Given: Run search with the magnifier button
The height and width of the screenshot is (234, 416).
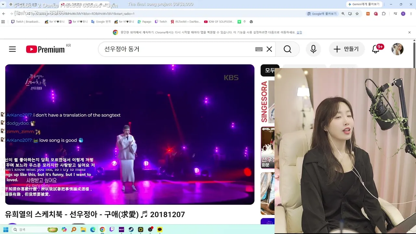Looking at the screenshot, I should point(288,49).
